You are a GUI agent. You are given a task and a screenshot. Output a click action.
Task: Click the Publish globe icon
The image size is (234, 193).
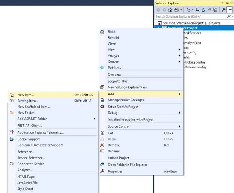[x=102, y=67]
